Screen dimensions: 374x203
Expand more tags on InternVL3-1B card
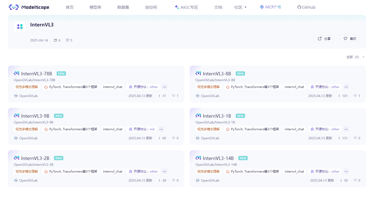(346, 129)
